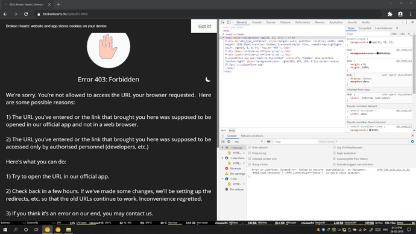Open Cortana circle on the taskbar

pos(26,230)
